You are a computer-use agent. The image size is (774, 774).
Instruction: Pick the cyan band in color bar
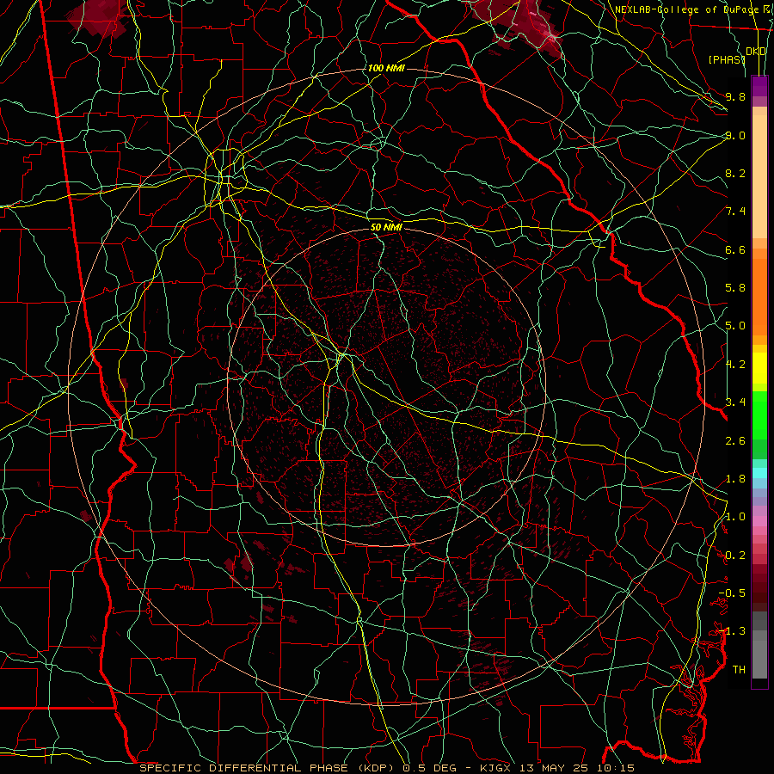coord(759,473)
